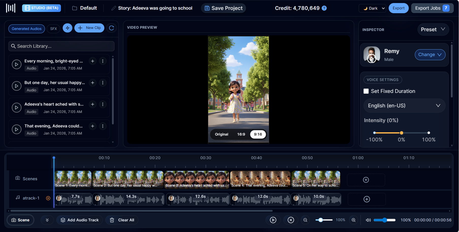Expand the Preset dropdown in the Inspector
The height and width of the screenshot is (232, 459).
433,29
